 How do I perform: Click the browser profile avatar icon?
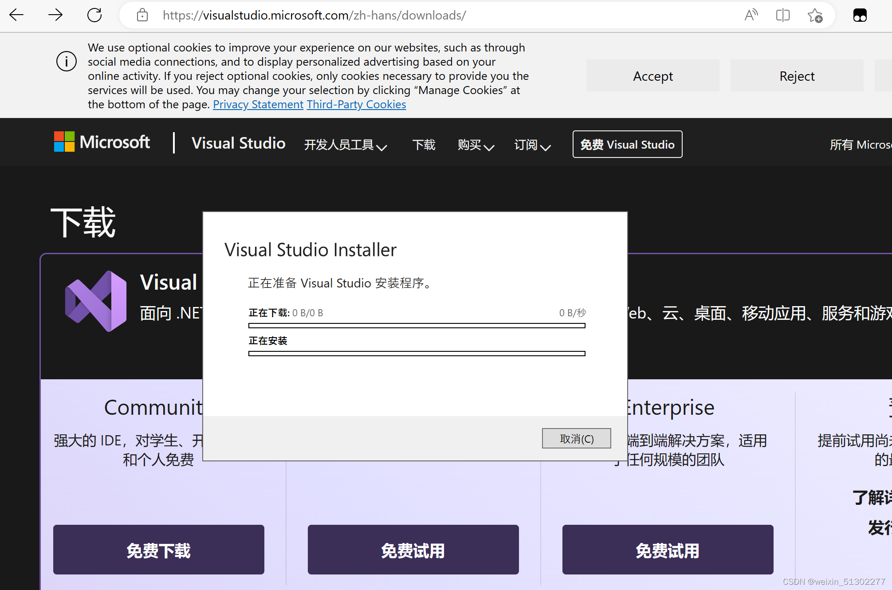(860, 15)
